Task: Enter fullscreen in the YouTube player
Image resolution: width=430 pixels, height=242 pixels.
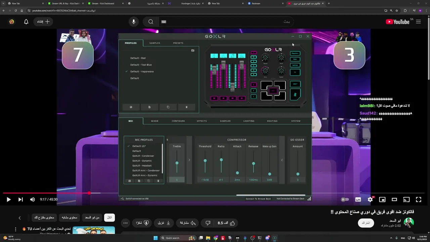Action: (x=419, y=199)
